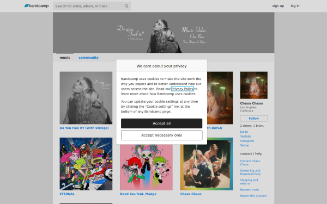Open Shipping and returns link
The width and height of the screenshot is (327, 204).
tap(249, 182)
